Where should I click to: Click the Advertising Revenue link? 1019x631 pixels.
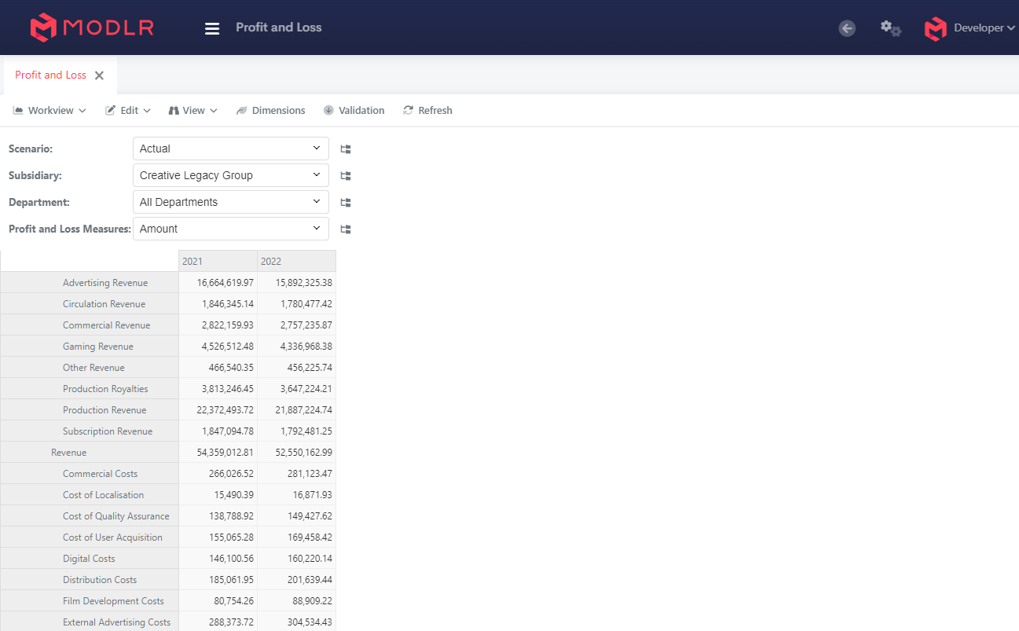(x=104, y=282)
